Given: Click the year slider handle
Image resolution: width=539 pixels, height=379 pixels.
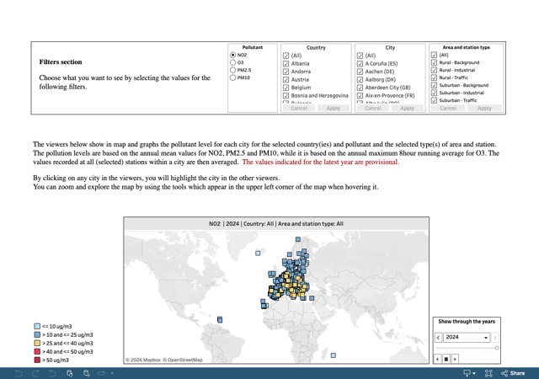Looking at the screenshot, I should [497, 348].
